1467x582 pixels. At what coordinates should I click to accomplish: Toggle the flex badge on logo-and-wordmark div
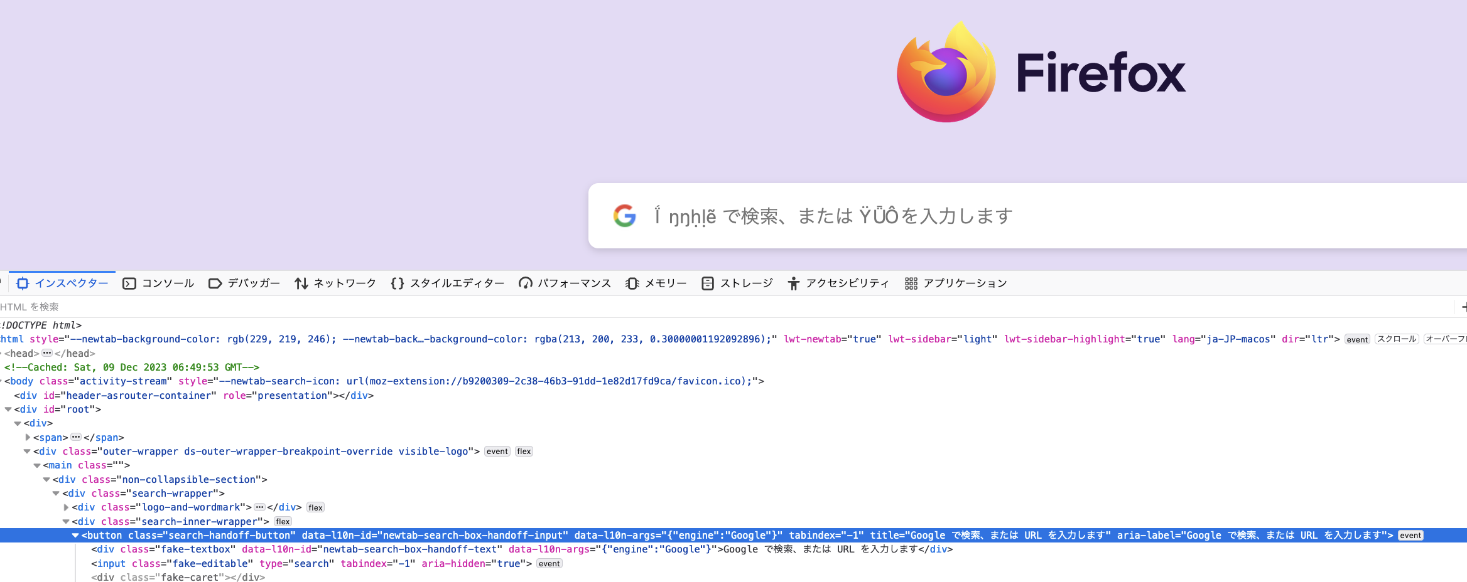(x=315, y=508)
